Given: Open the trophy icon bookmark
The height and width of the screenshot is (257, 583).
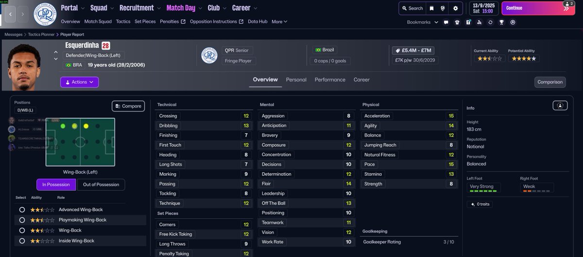Looking at the screenshot, I should [x=502, y=22].
